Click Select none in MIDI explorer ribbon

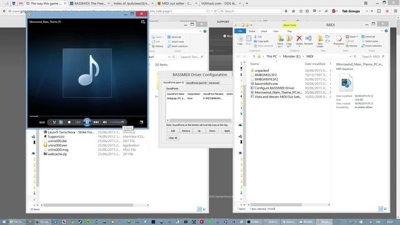(x=369, y=41)
